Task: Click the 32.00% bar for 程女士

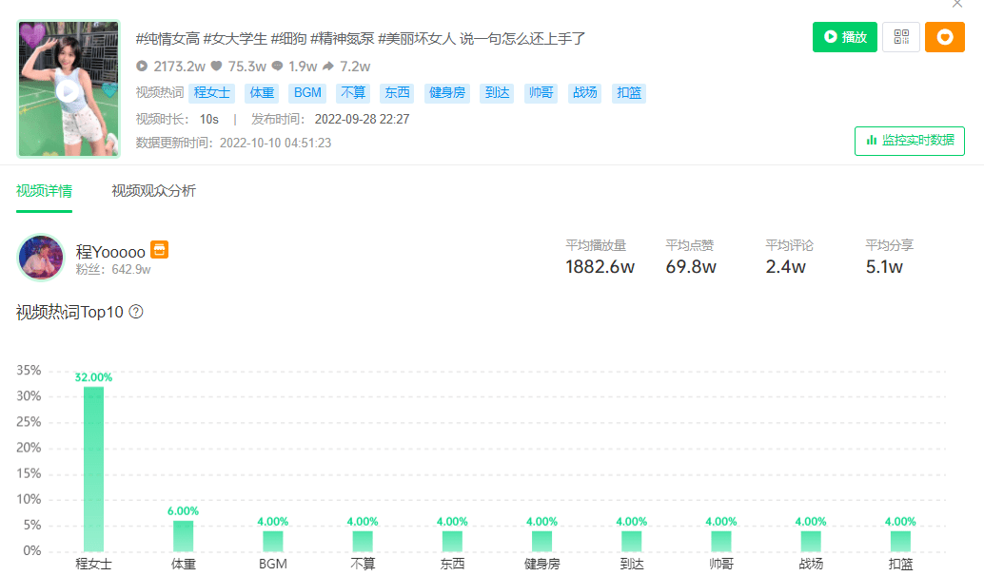Action: [93, 468]
